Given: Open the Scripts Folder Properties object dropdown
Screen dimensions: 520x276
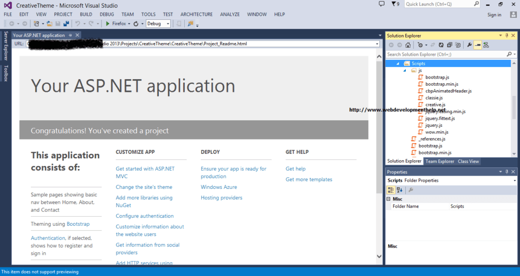Looking at the screenshot, I should point(515,181).
